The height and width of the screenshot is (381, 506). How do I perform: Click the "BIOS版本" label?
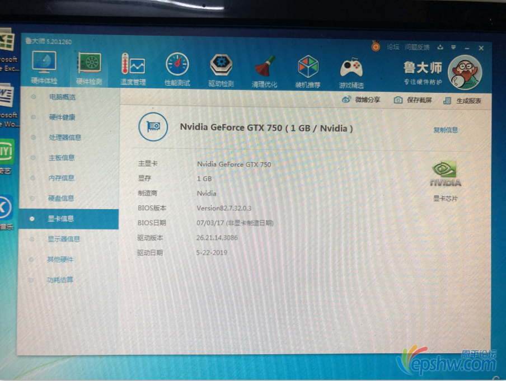point(152,208)
